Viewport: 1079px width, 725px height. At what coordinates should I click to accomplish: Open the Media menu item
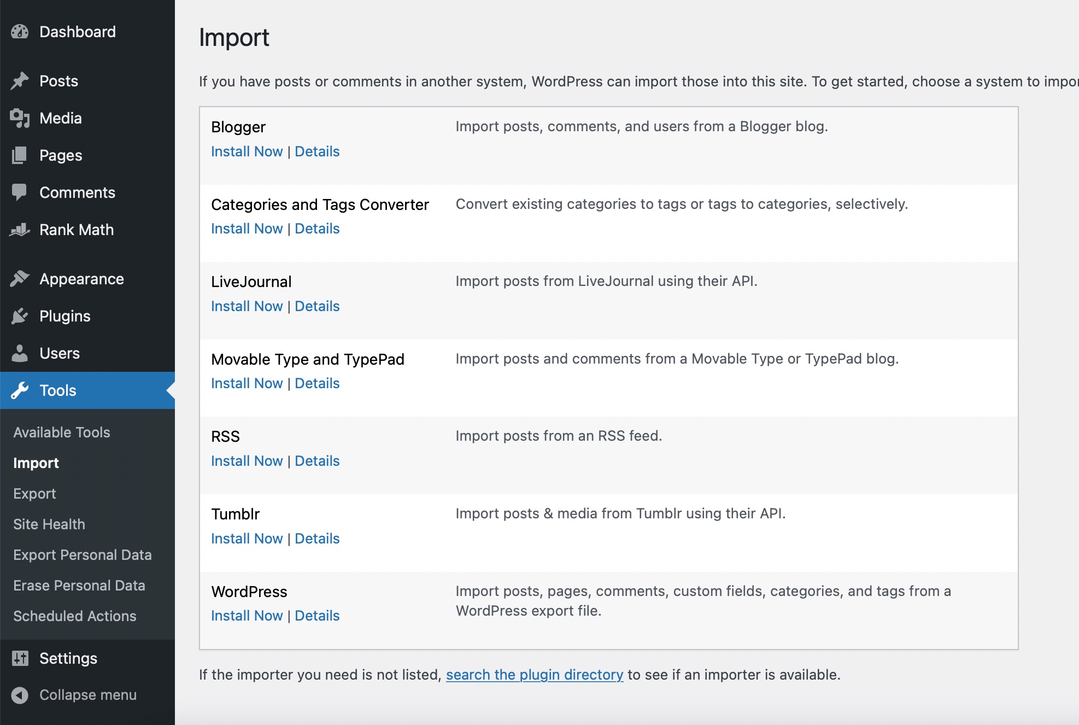(61, 118)
